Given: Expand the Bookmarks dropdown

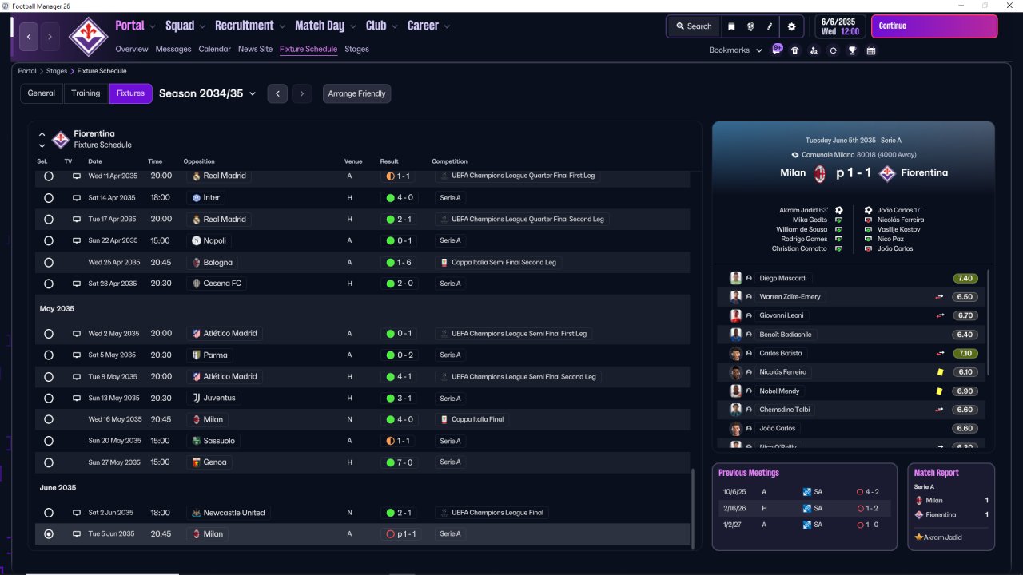Looking at the screenshot, I should coord(736,50).
